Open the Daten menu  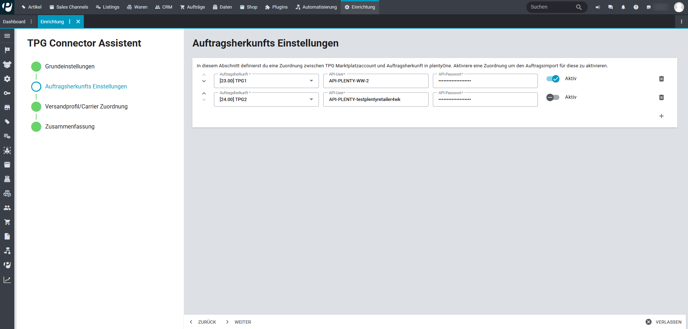tap(222, 7)
